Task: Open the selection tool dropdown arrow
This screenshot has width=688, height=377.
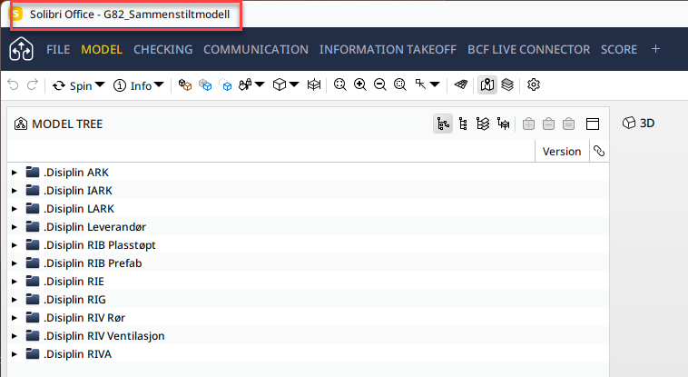Action: tap(435, 84)
